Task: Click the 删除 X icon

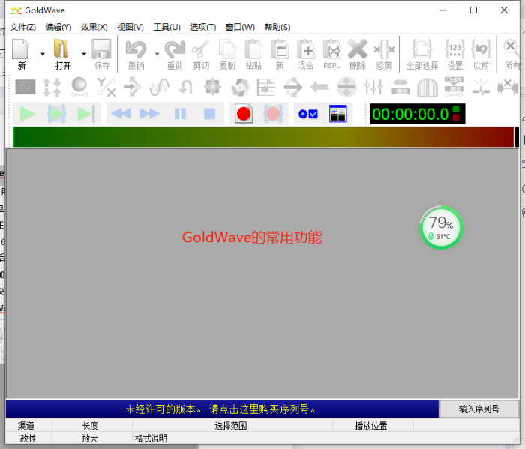Action: 358,53
